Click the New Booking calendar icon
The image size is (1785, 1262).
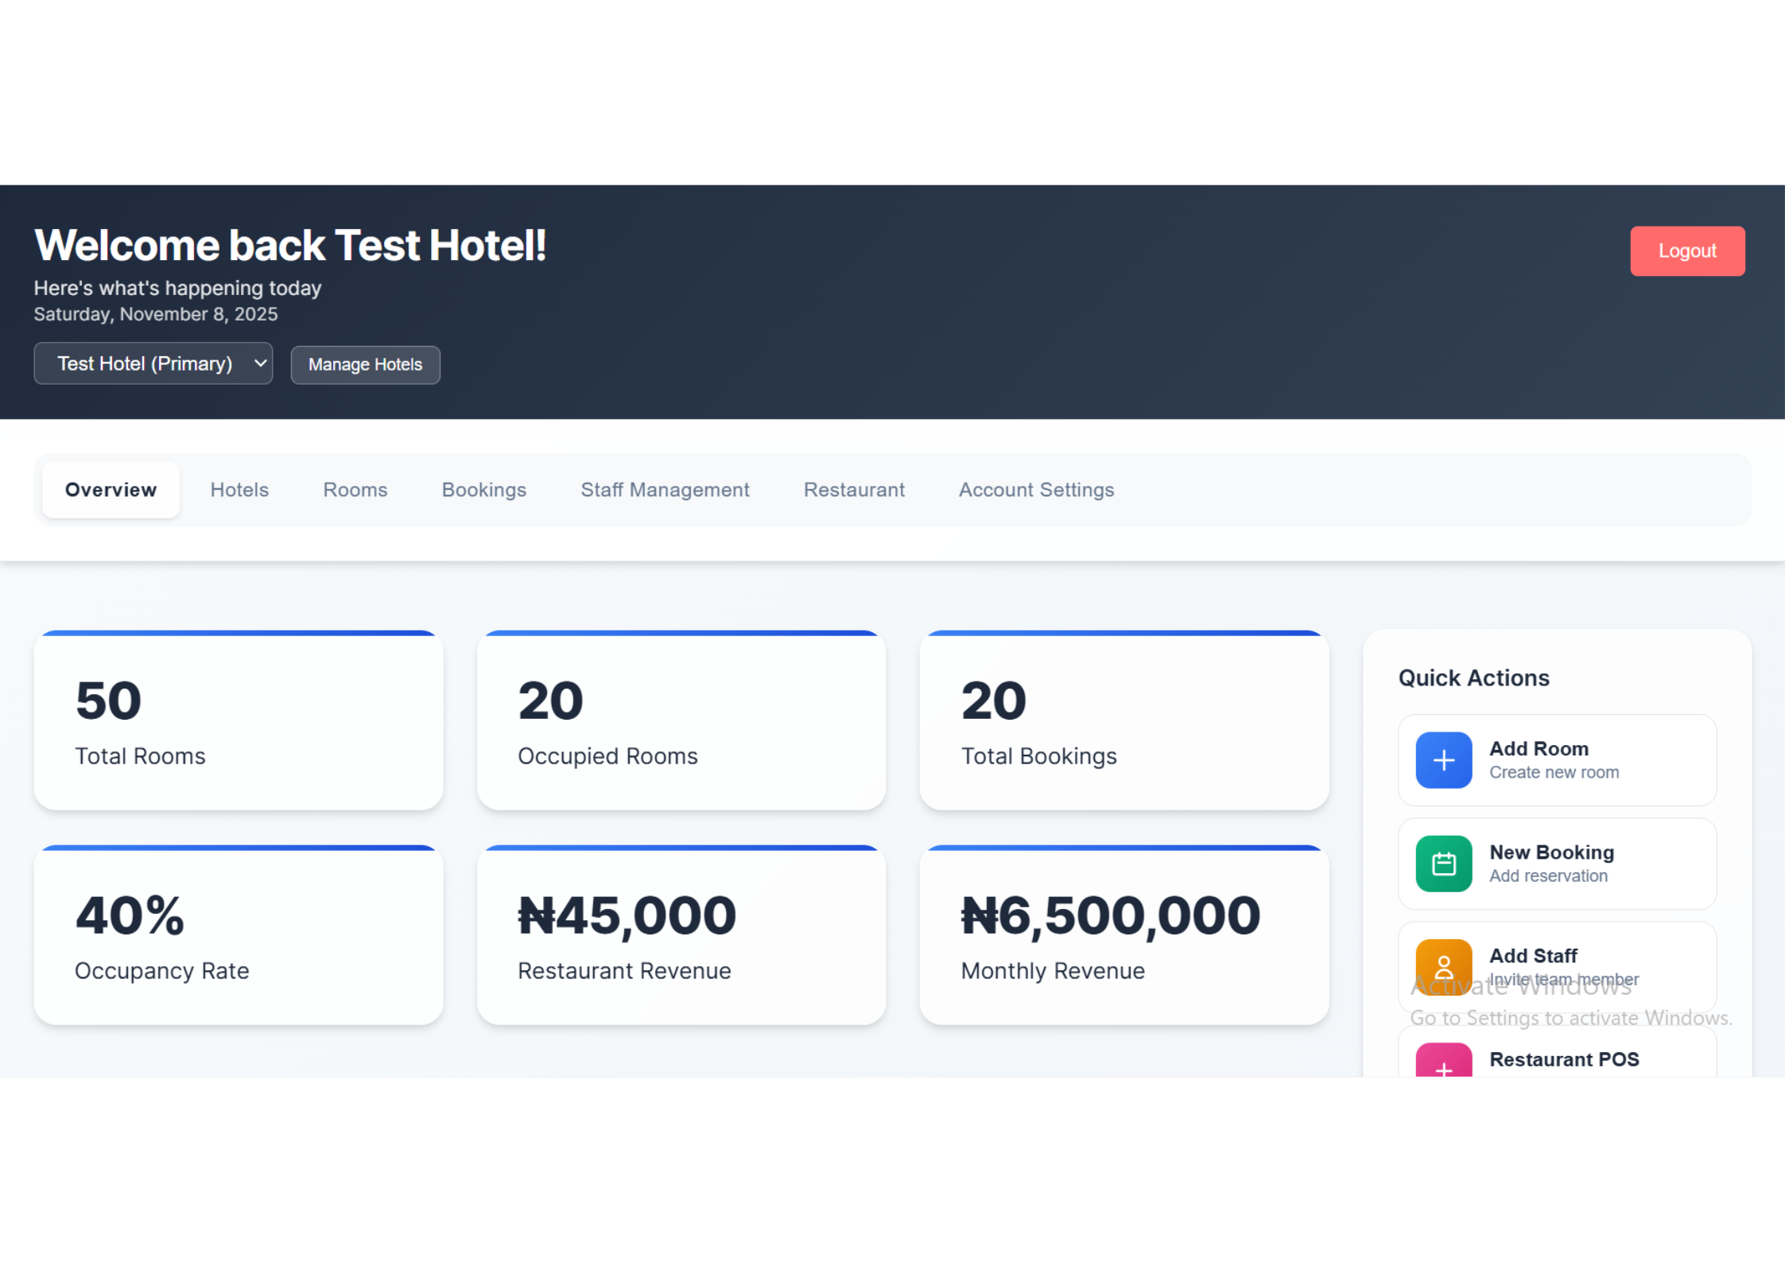1443,864
